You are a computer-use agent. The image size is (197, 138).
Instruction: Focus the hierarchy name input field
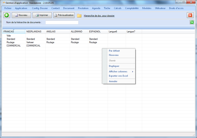(x=62, y=23)
